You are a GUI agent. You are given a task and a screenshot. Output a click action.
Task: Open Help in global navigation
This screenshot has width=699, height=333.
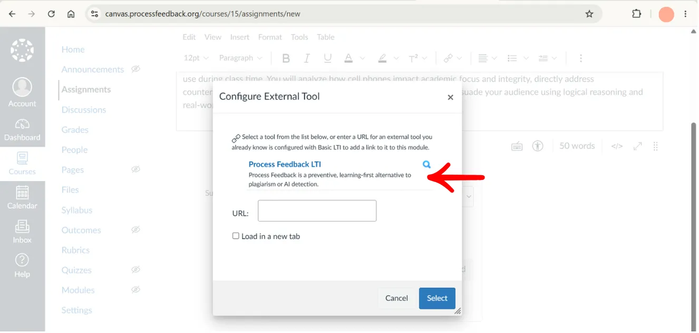pos(22,266)
